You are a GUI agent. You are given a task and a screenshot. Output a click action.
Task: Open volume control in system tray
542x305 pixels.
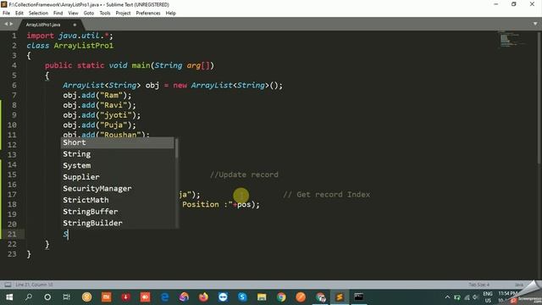click(476, 297)
